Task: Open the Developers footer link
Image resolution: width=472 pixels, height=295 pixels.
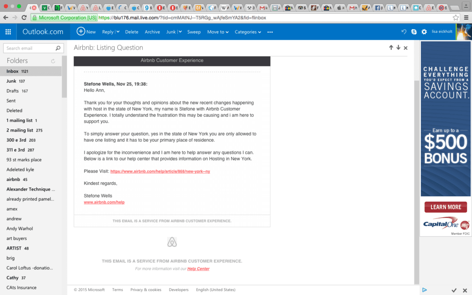Action: tap(178, 290)
